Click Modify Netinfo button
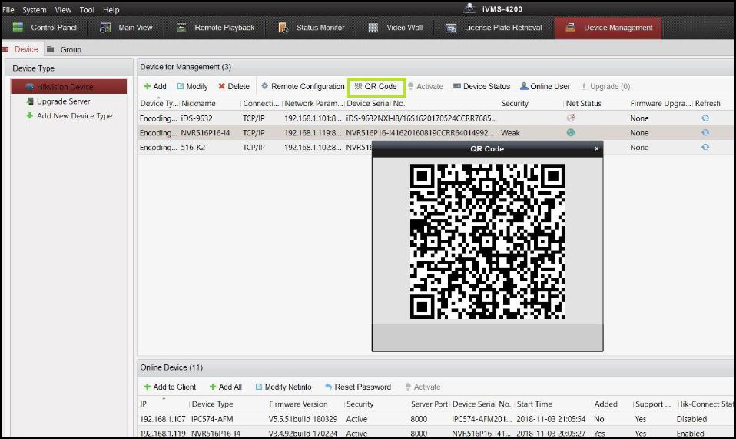This screenshot has height=439, width=736. click(x=283, y=387)
